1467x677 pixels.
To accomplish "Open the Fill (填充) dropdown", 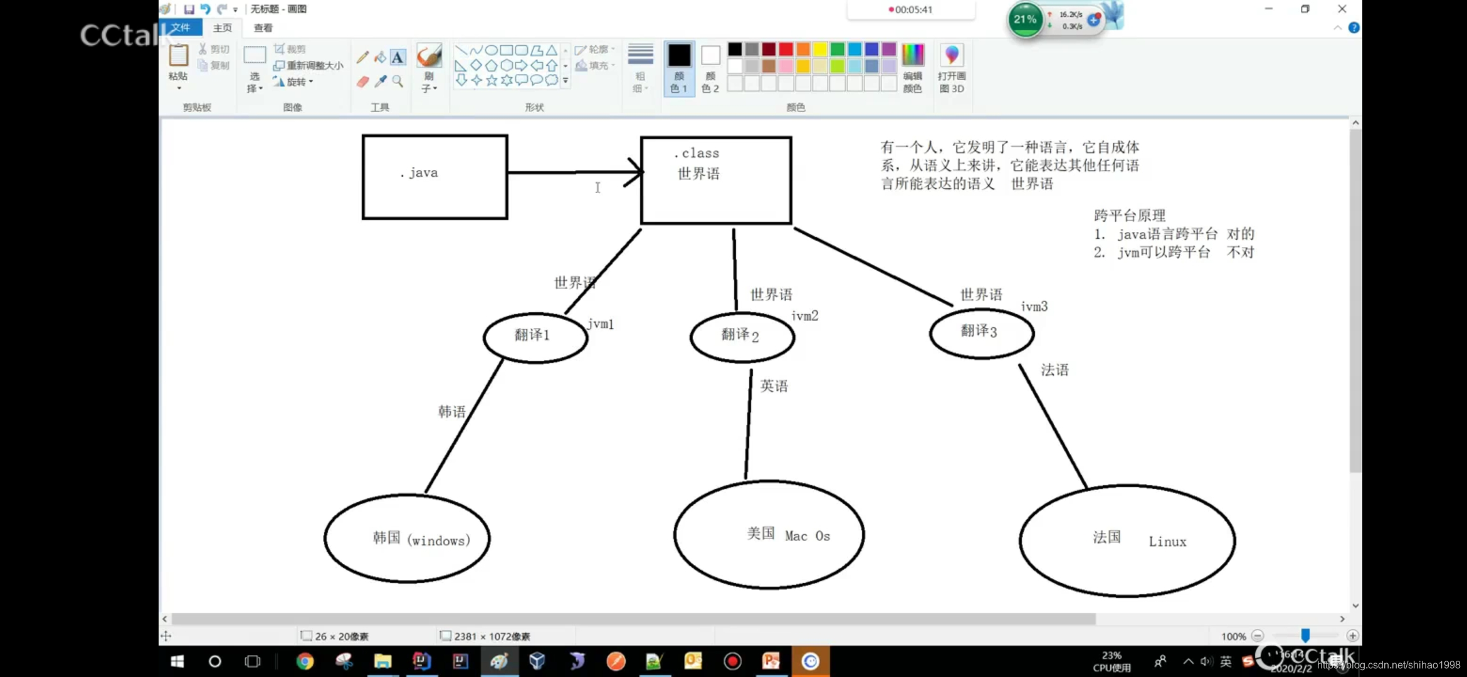I will (x=596, y=65).
